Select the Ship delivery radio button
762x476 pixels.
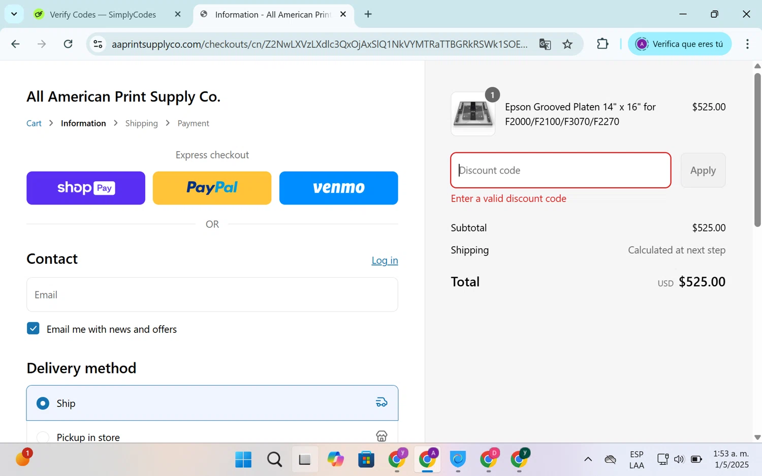(x=43, y=403)
